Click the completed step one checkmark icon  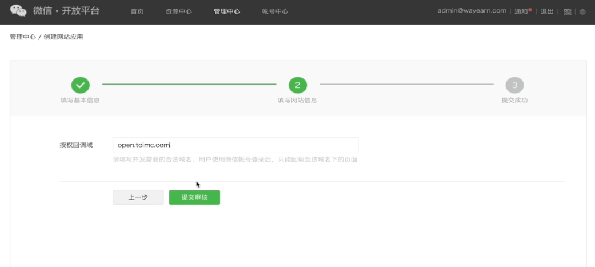click(80, 85)
